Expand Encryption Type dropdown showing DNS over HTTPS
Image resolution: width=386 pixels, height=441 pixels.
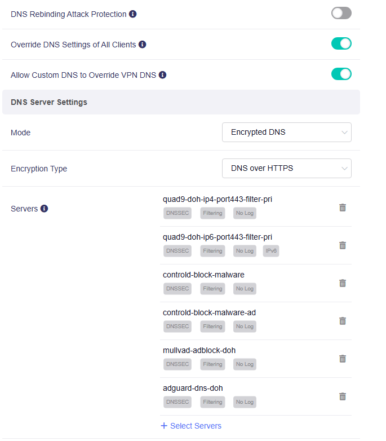287,168
